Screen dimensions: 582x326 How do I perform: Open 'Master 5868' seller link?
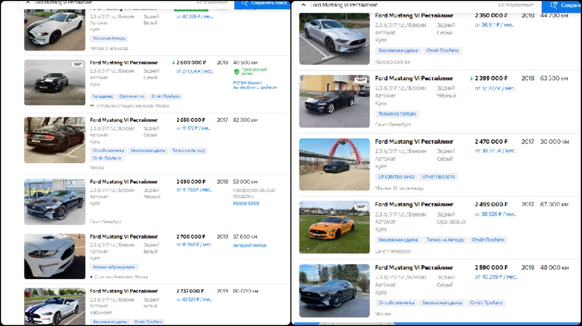click(x=246, y=204)
